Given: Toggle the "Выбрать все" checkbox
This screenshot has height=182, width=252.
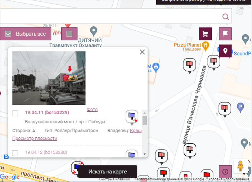Looking at the screenshot, I should tap(9, 34).
